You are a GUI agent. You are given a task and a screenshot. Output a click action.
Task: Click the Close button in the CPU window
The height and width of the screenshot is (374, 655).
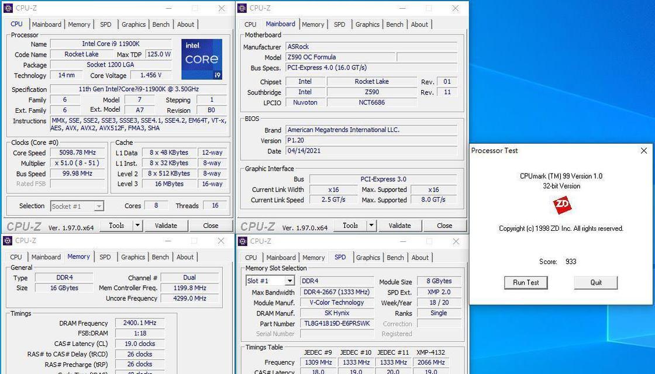tap(211, 226)
